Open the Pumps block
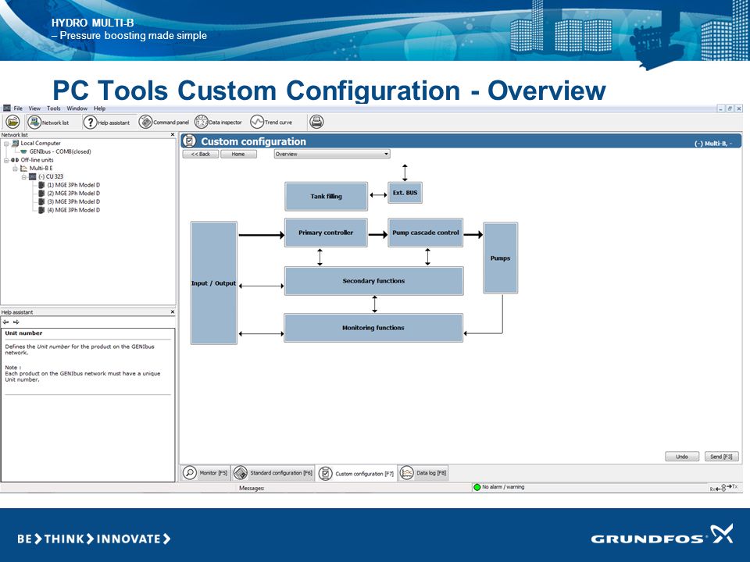The image size is (750, 562). click(500, 258)
